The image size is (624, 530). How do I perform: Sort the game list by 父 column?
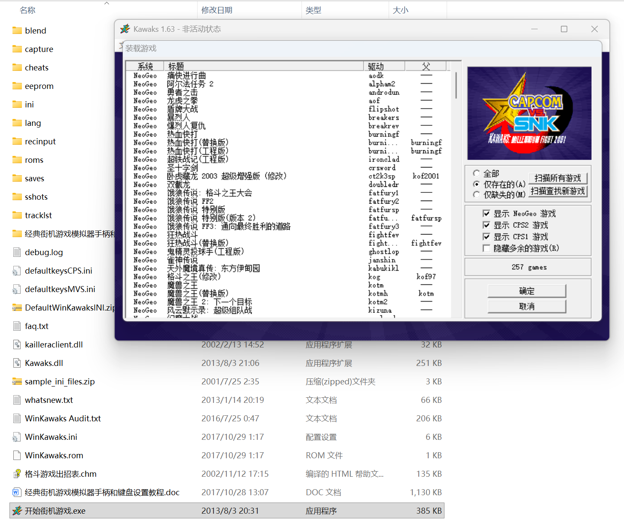[426, 66]
